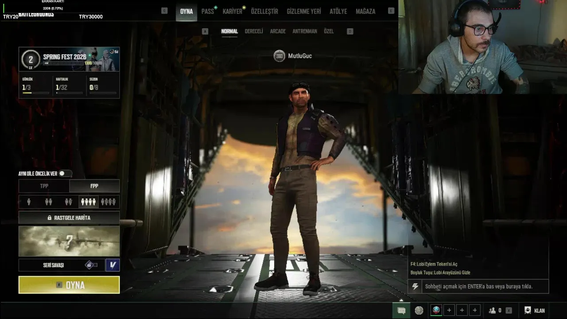This screenshot has height=319, width=567.
Task: Click the lock icon on Rastgele Harita
Action: (x=50, y=218)
